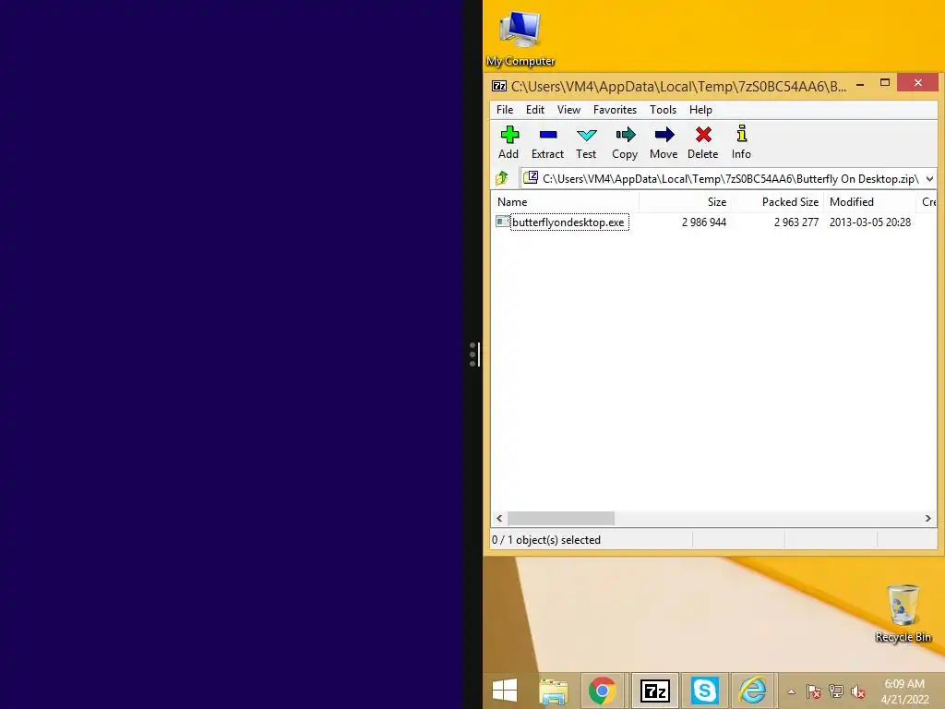Close the 7-Zip window

(x=917, y=82)
